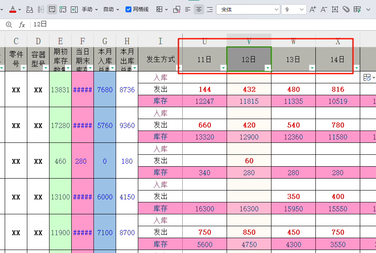Click the paperclip attachment icon

click(x=346, y=9)
